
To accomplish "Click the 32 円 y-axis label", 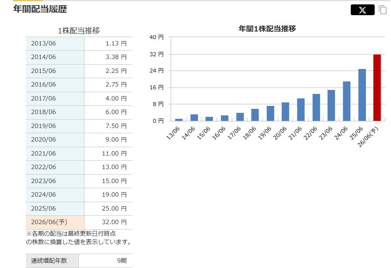I will 156,54.
